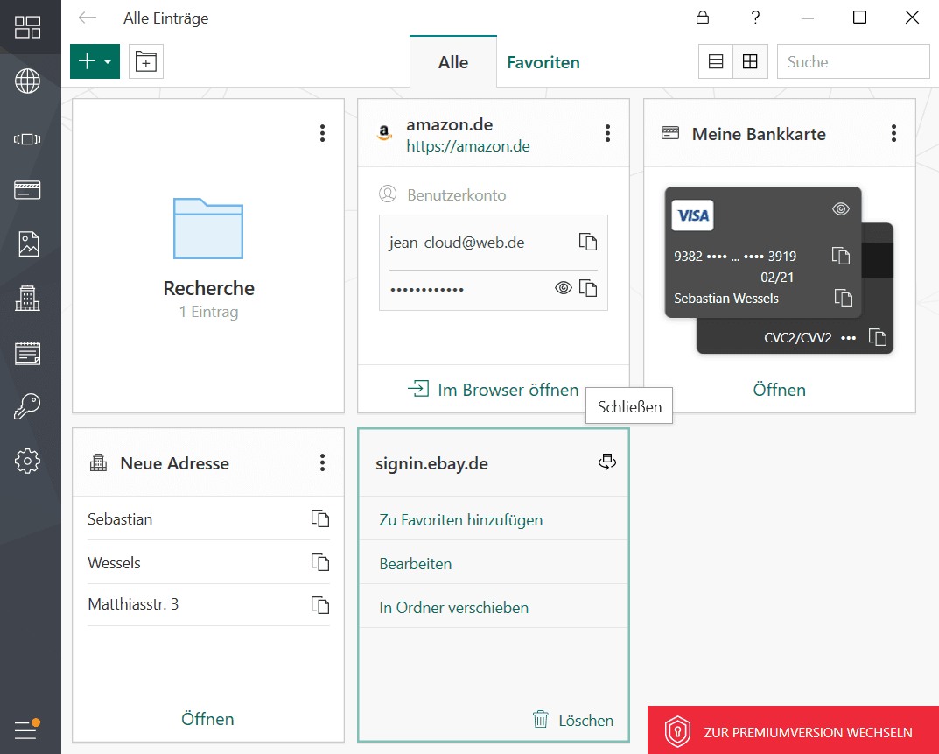Copy the last name Wessels in Neue Adresse
Screen dimensions: 939x754
point(320,562)
